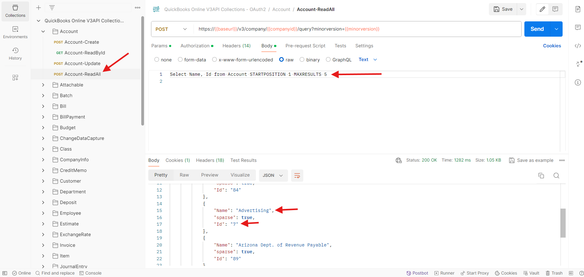Switch to the Settings tab
This screenshot has width=584, height=277.
pyautogui.click(x=364, y=46)
